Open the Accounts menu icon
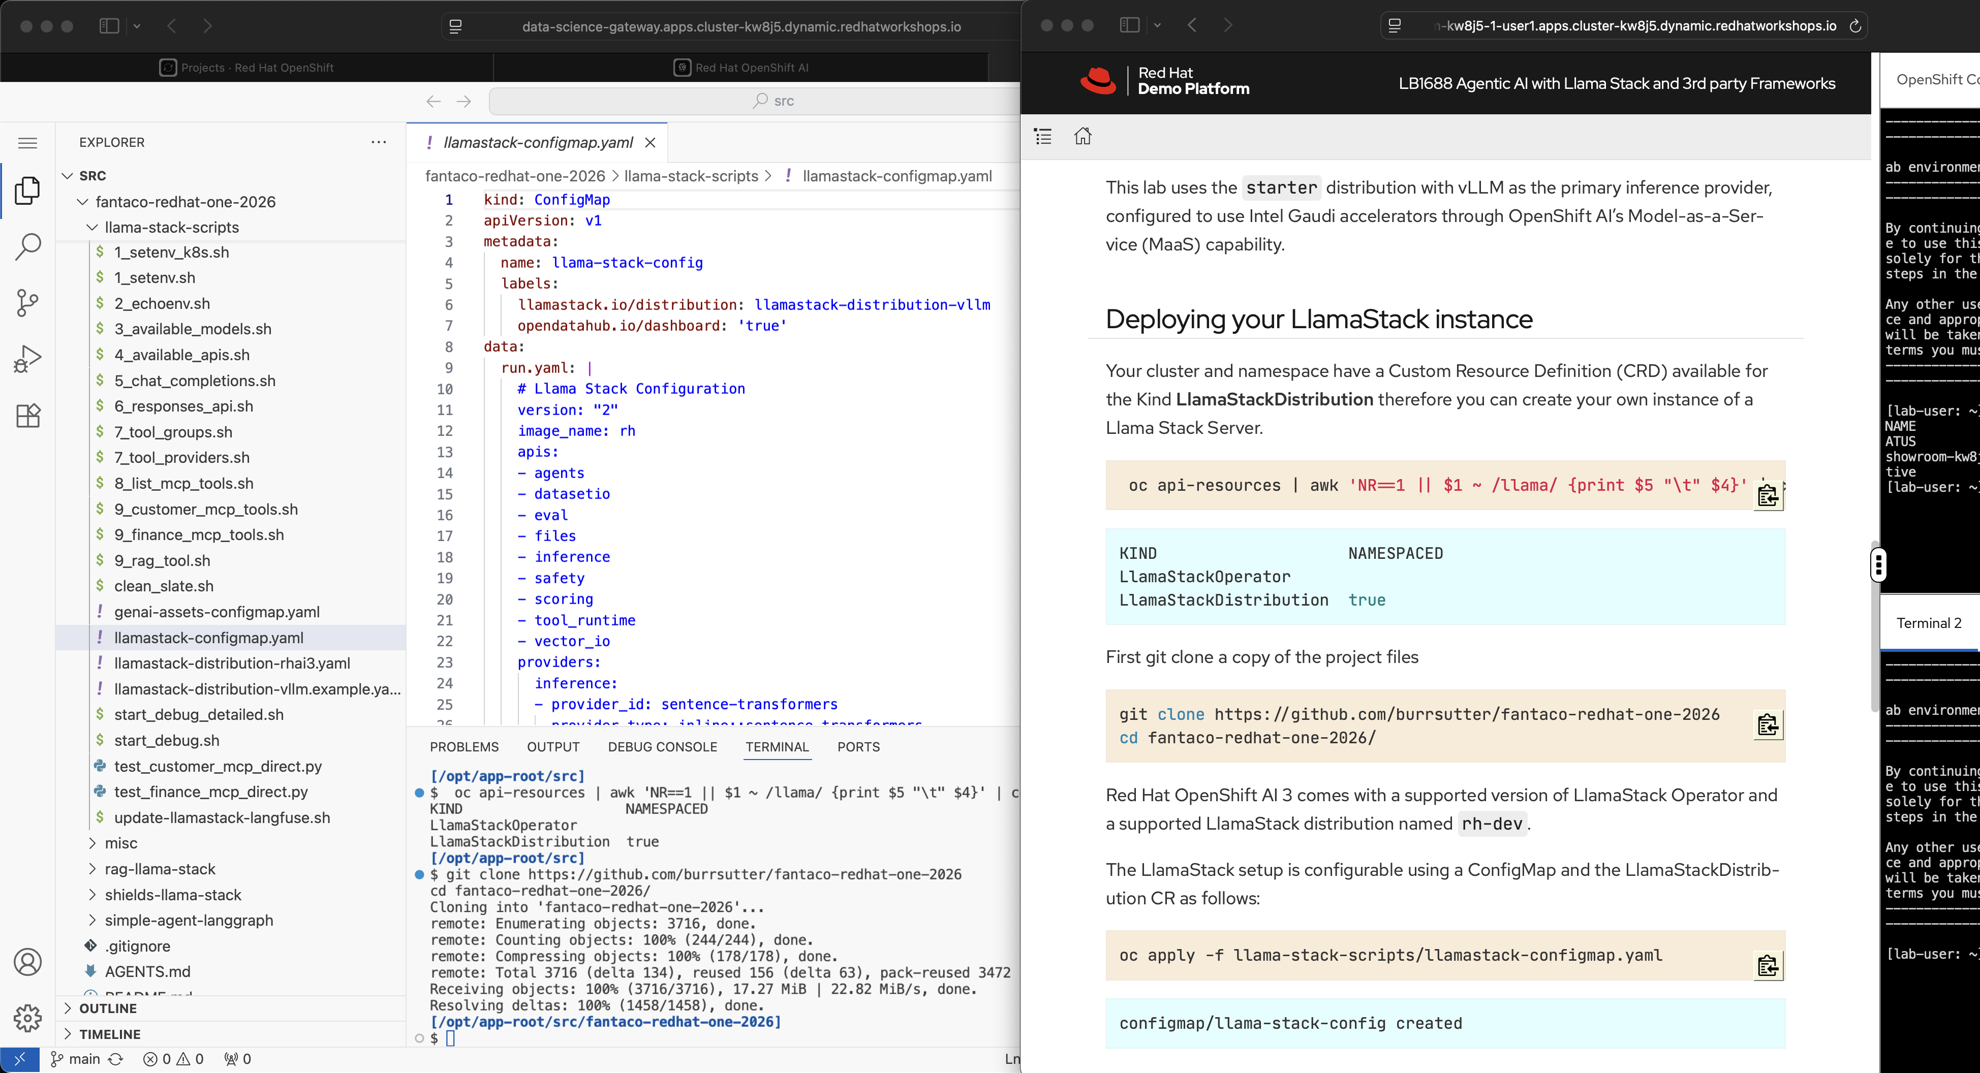This screenshot has height=1073, width=1980. click(27, 962)
